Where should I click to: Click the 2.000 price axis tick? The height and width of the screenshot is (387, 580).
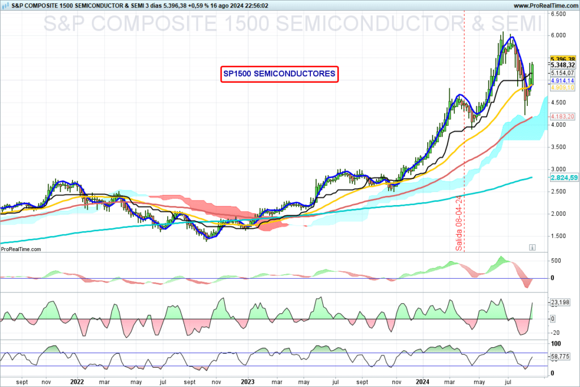[x=558, y=214]
